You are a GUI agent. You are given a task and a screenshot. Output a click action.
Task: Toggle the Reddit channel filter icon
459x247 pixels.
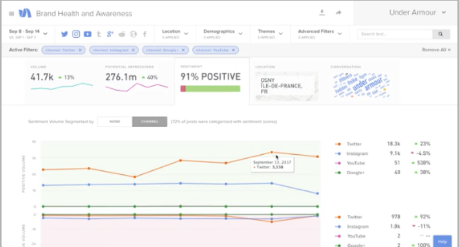[x=122, y=34]
